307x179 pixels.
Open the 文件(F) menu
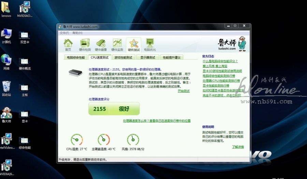click(64, 33)
